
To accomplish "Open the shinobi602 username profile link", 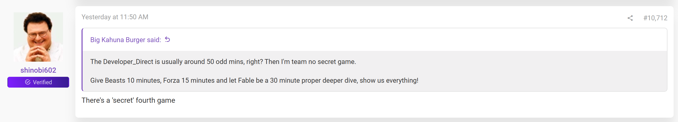I will (38, 70).
